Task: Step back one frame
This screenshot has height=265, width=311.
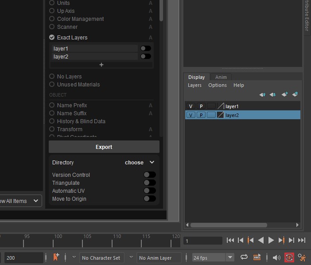Action: 241,240
